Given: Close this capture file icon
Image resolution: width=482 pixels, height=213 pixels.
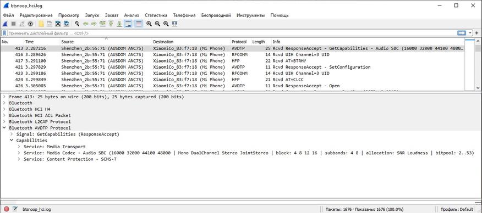Looking at the screenshot, I should click(58, 24).
